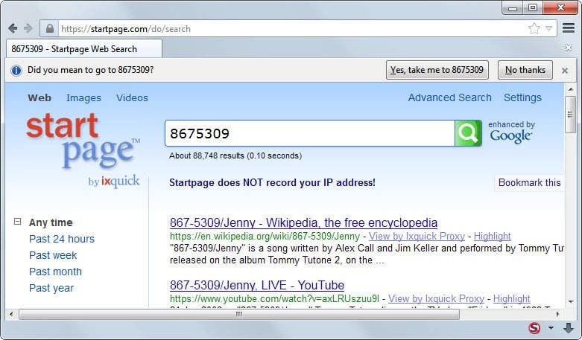Image resolution: width=582 pixels, height=340 pixels.
Task: Dismiss with the No thanks button
Action: (525, 70)
